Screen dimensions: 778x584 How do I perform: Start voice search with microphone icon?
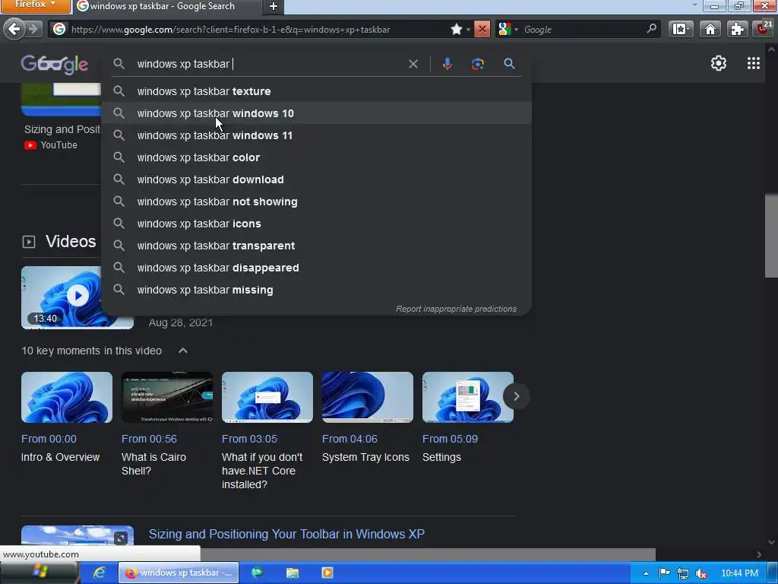coord(447,64)
